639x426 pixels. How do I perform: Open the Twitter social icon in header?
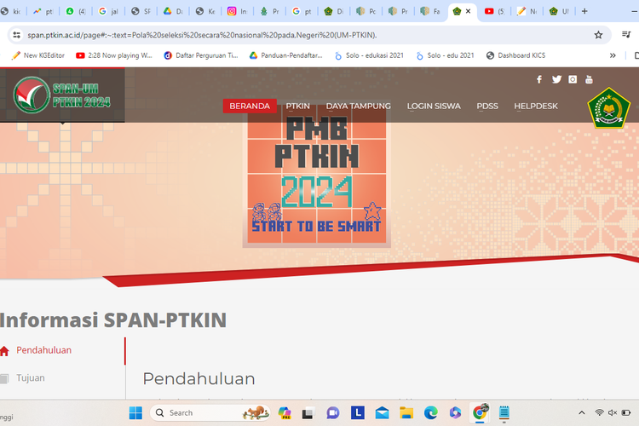556,79
